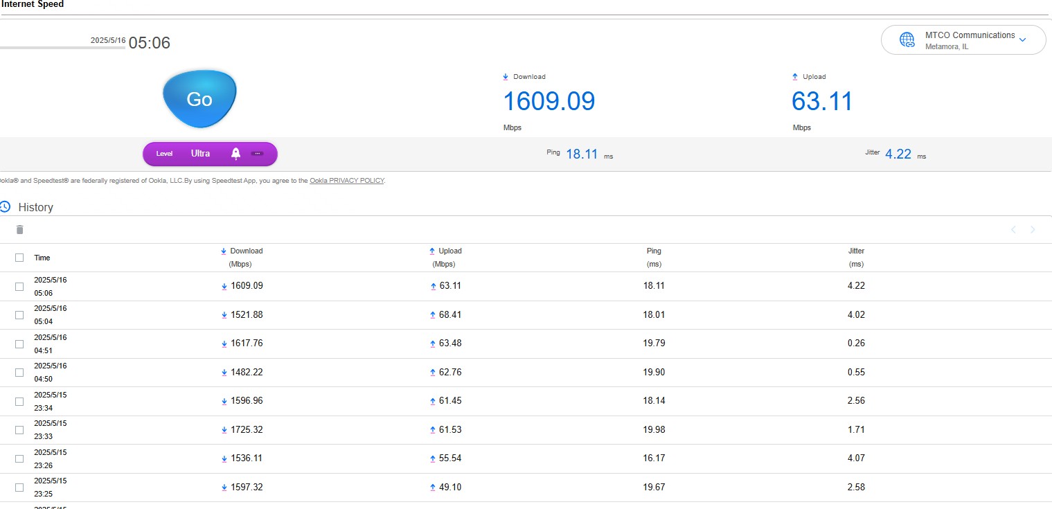Click the rocket icon in Level Ultra
The image size is (1052, 509).
[x=235, y=154]
